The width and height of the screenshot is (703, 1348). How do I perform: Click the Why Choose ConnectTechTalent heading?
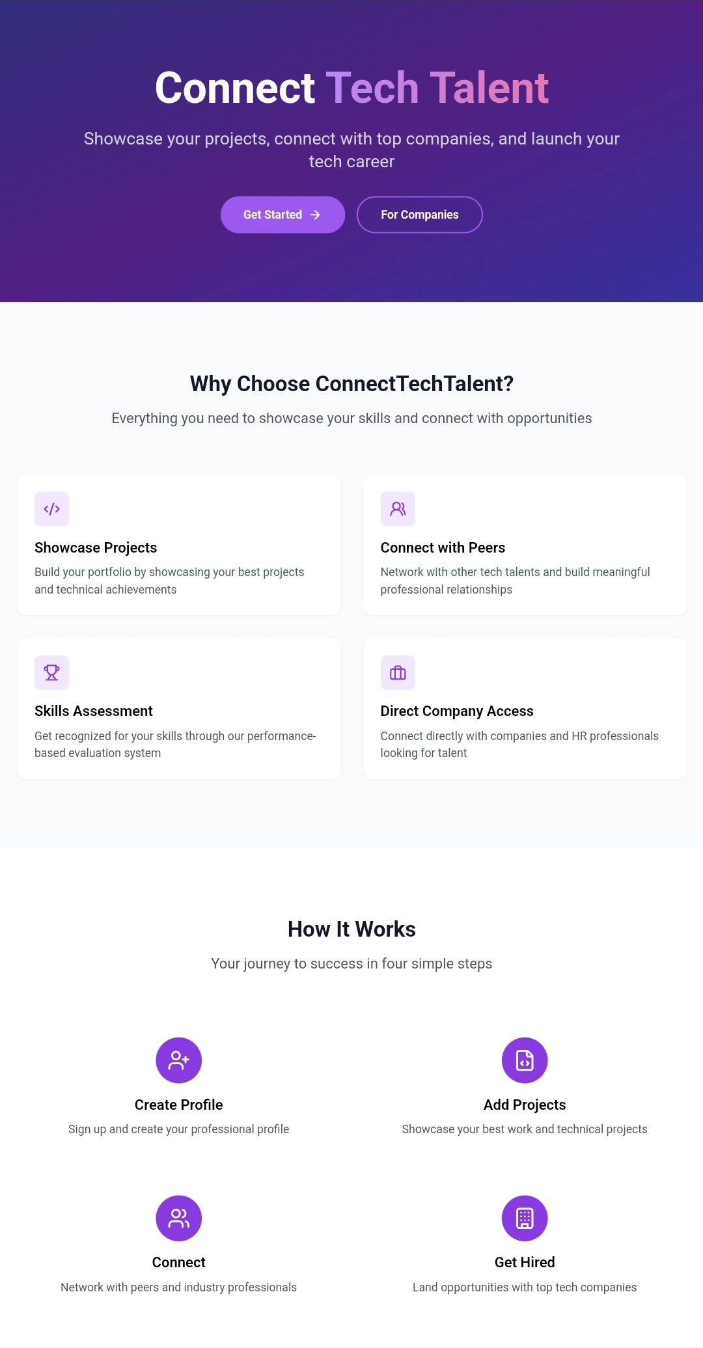coord(351,384)
